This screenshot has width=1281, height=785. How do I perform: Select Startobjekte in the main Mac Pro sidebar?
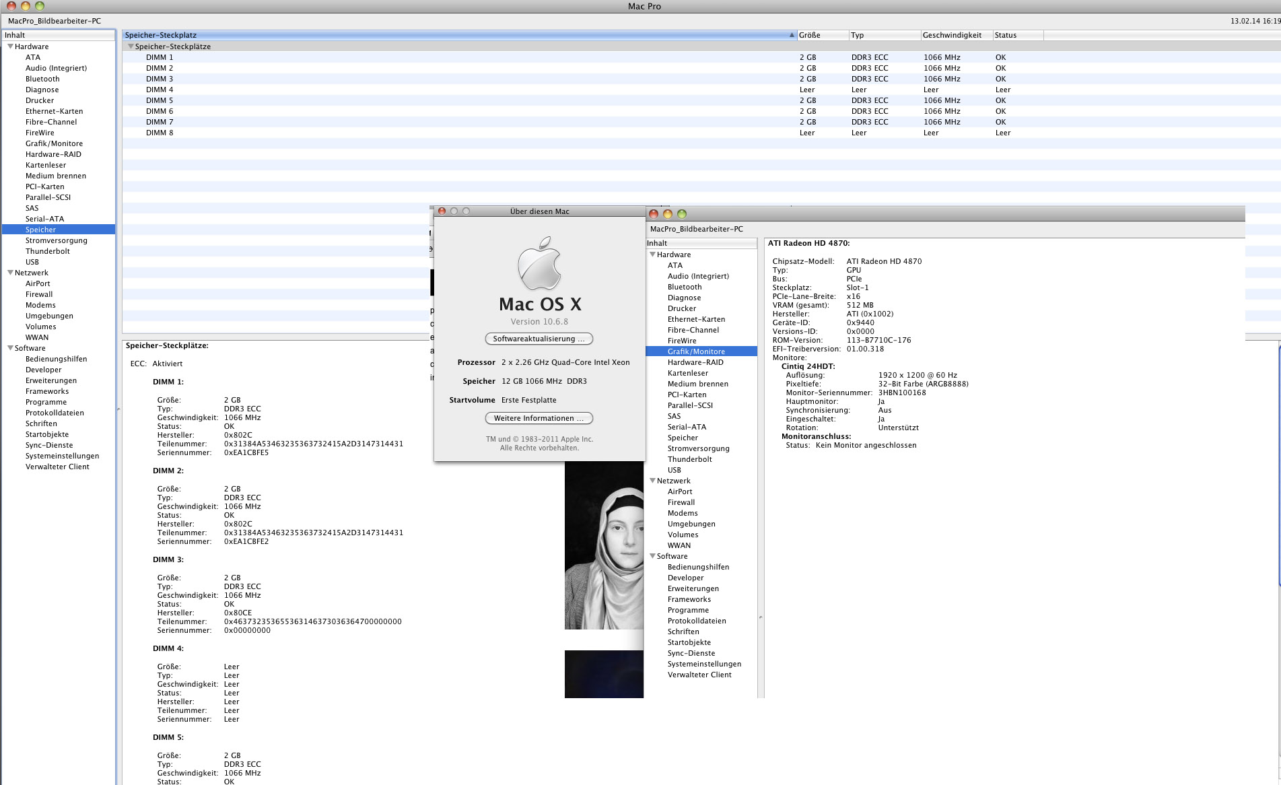pos(47,434)
